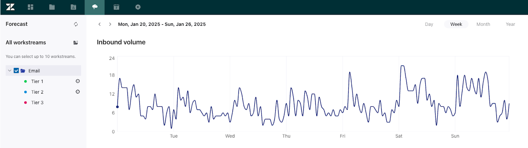Open the dashboard grid icon

[x=31, y=7]
